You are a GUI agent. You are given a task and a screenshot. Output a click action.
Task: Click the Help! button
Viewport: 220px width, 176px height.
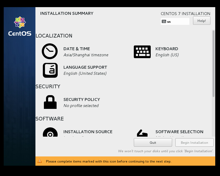(x=201, y=21)
